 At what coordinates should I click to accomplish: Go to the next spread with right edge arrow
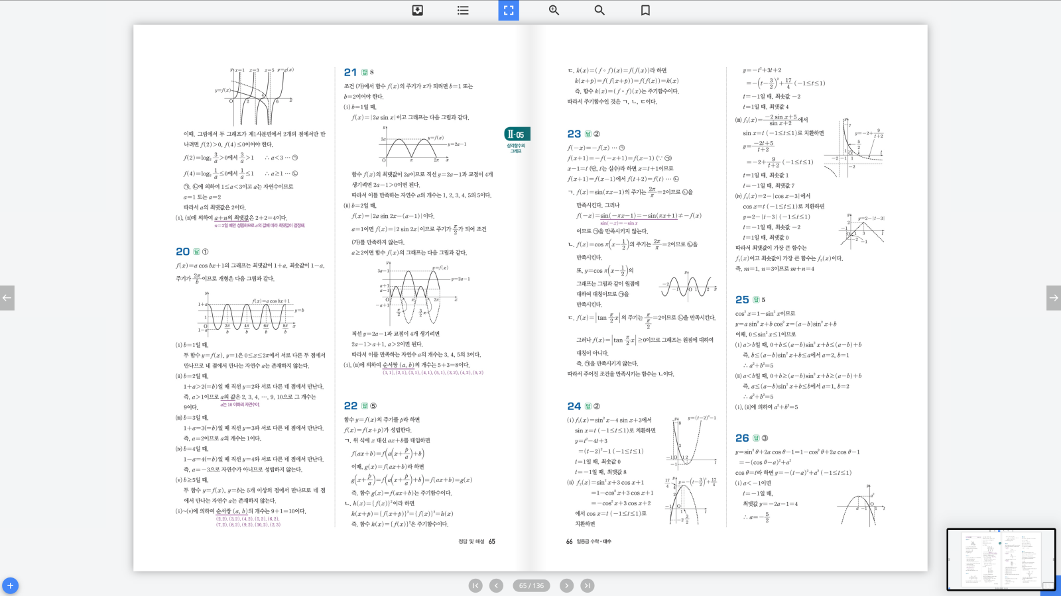pyautogui.click(x=1053, y=298)
